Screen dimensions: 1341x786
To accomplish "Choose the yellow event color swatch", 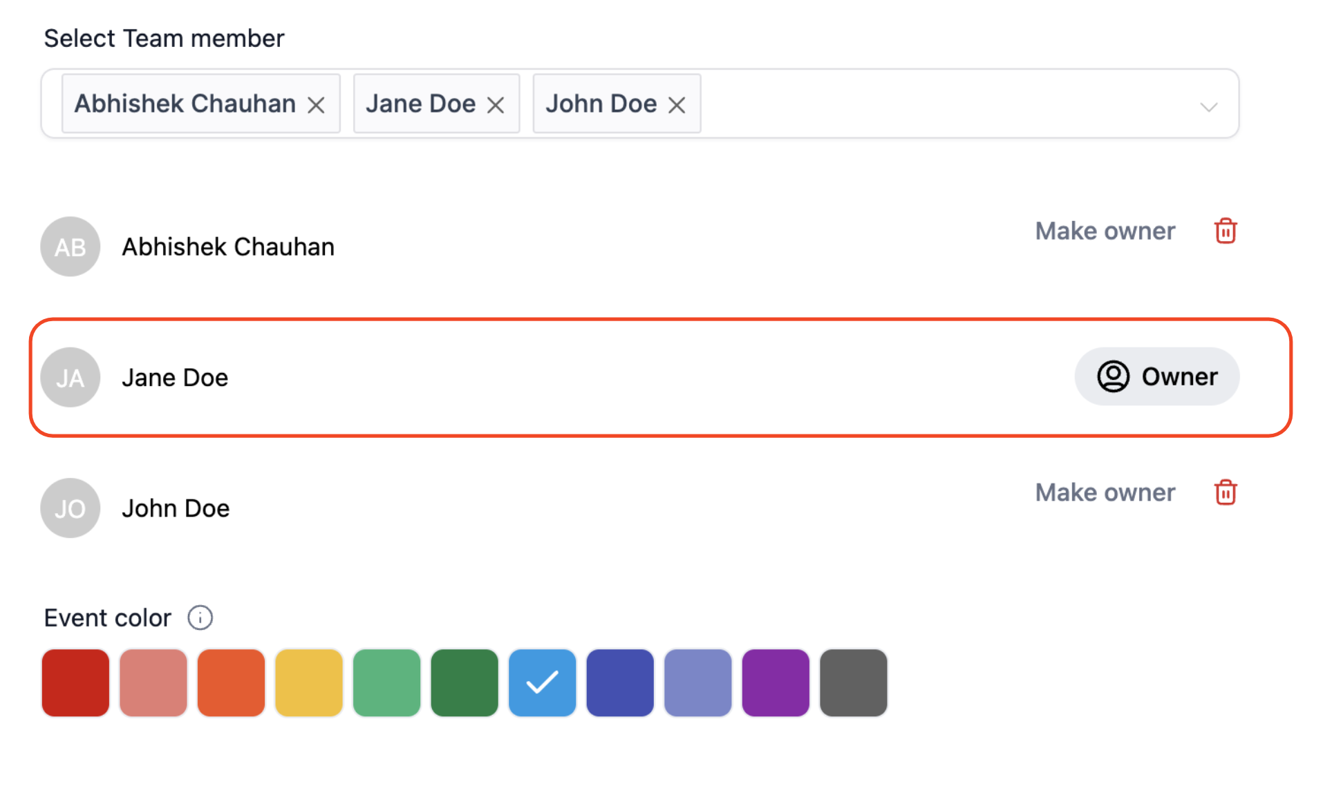I will pos(309,682).
